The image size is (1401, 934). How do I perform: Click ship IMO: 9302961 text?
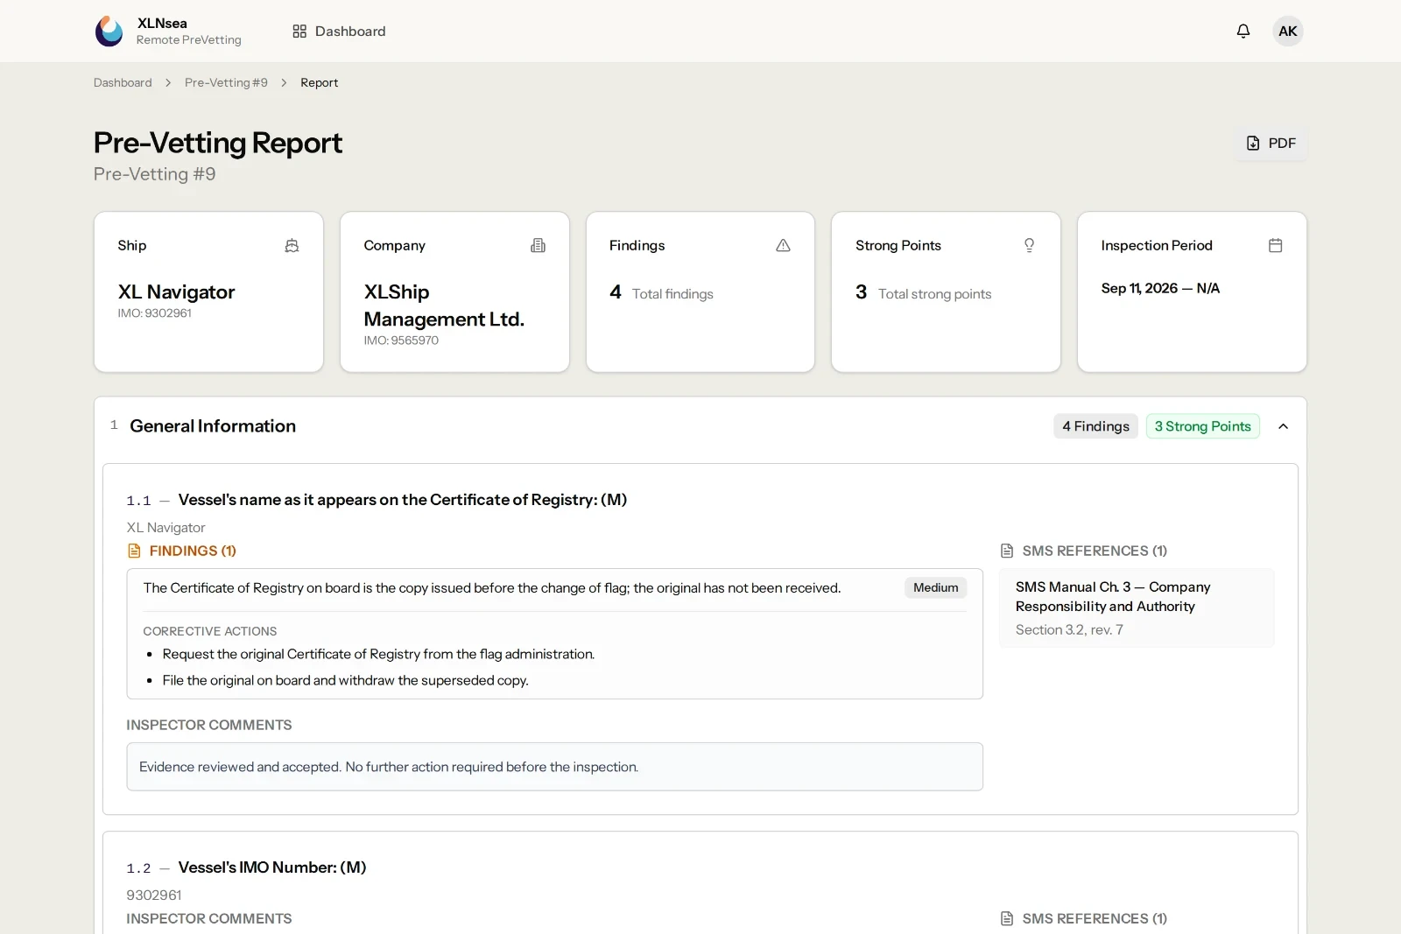click(154, 313)
